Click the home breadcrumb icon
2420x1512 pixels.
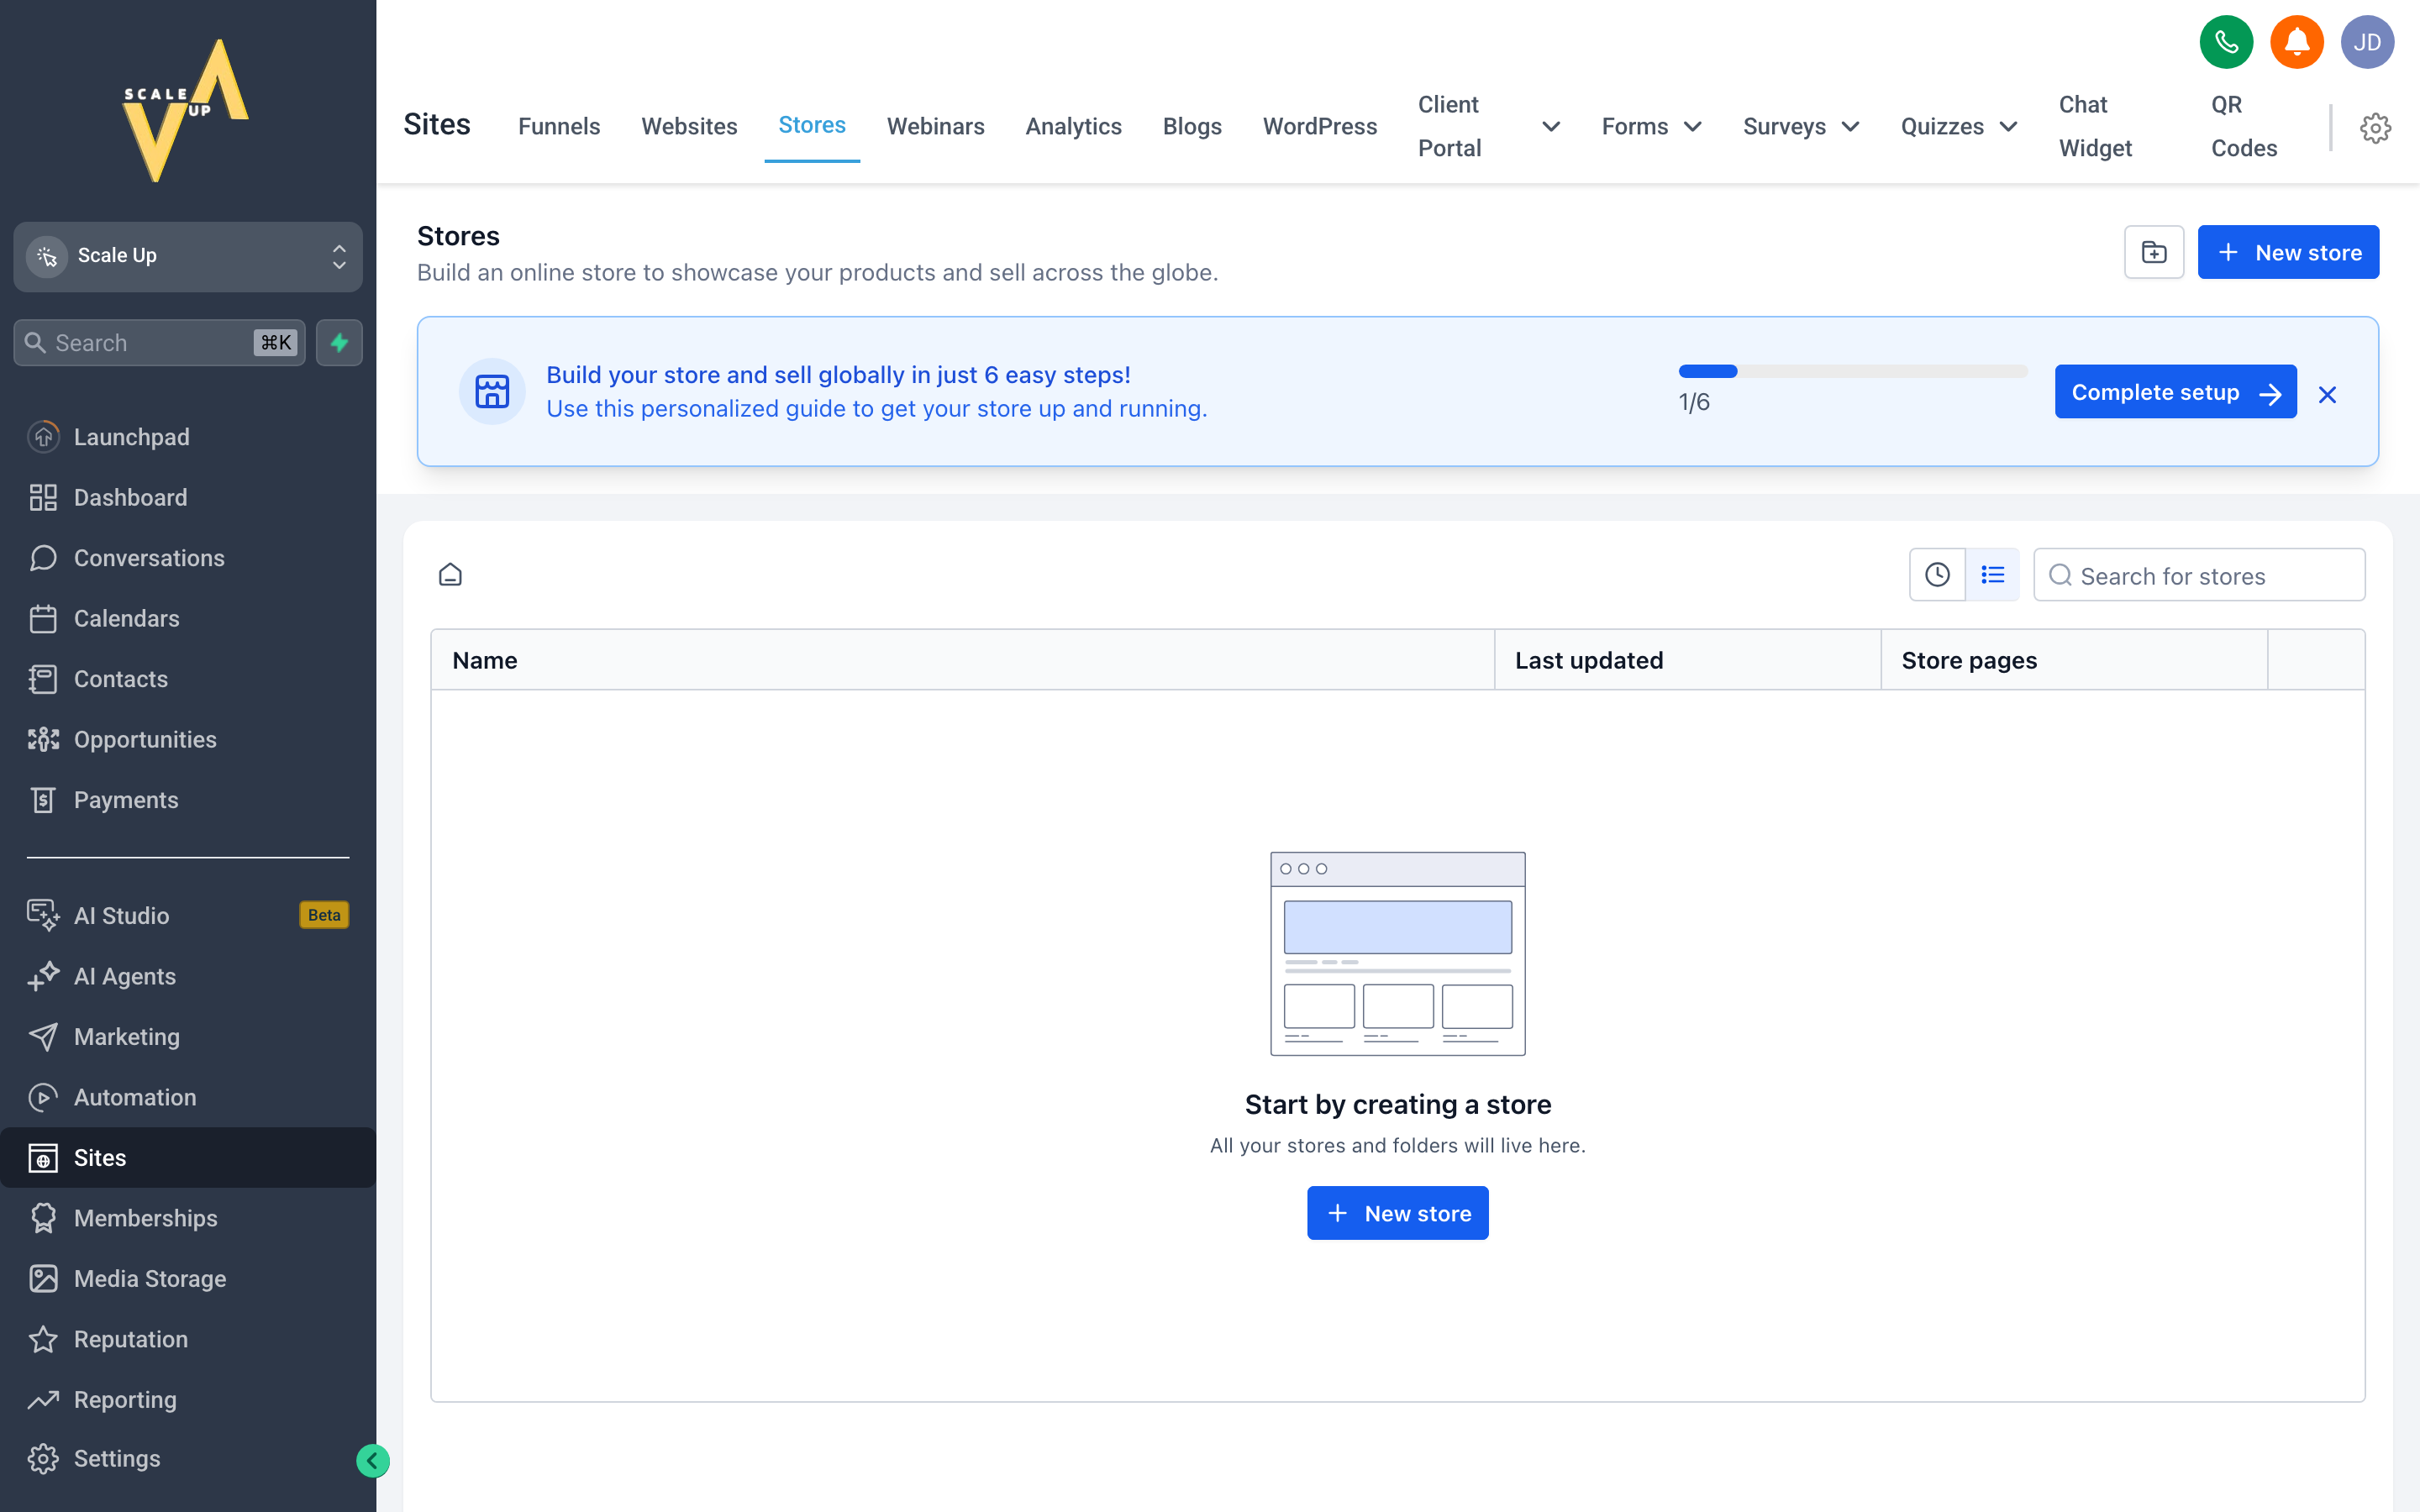pyautogui.click(x=450, y=575)
